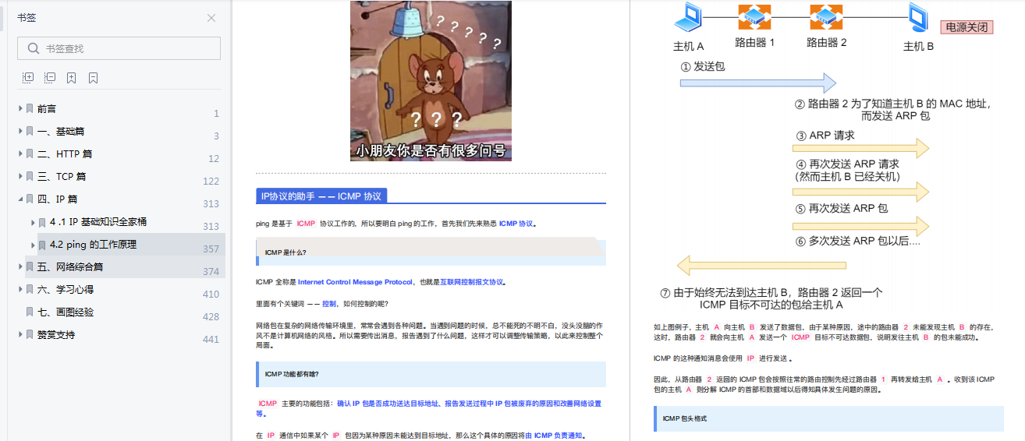Click bookmark icon beside 三、TCP 篇

pos(30,176)
